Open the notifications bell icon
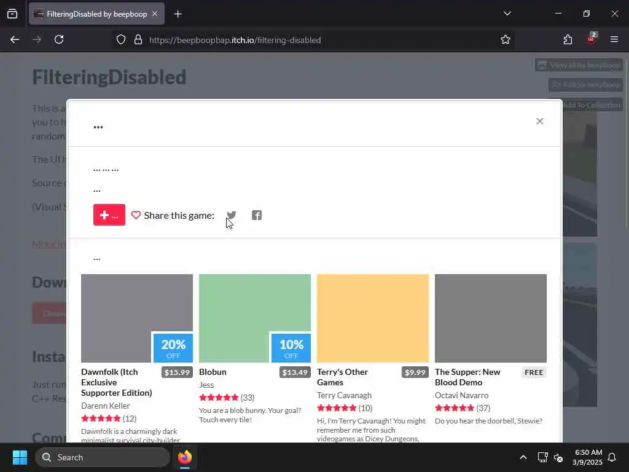Viewport: 629px width, 472px height. coord(612,457)
